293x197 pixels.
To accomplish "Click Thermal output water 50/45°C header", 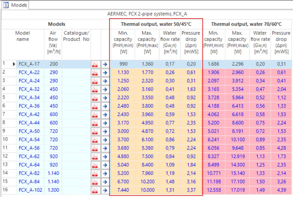I will [156, 24].
